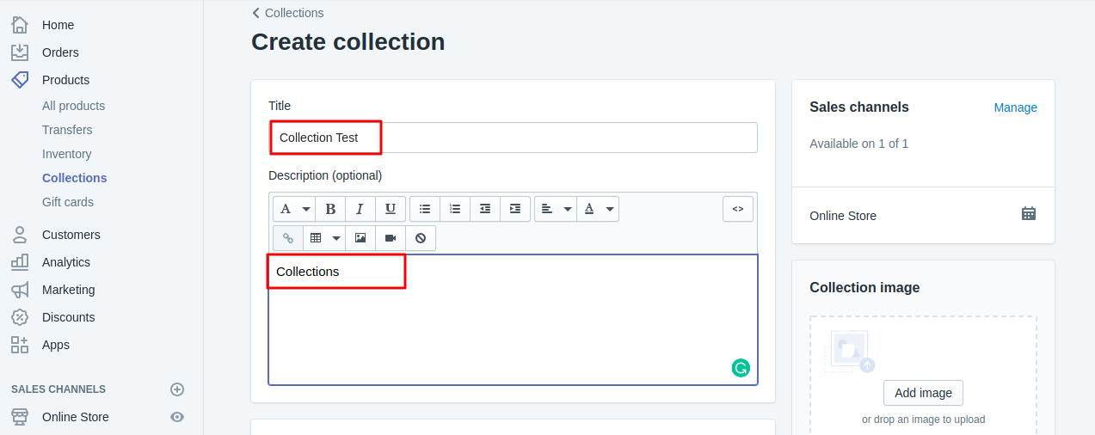Add a sales channel with plus icon

177,389
